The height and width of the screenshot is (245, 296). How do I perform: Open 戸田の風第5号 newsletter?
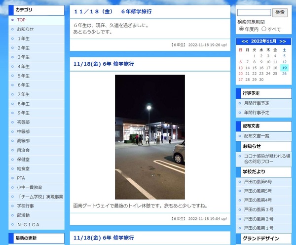tap(258, 191)
